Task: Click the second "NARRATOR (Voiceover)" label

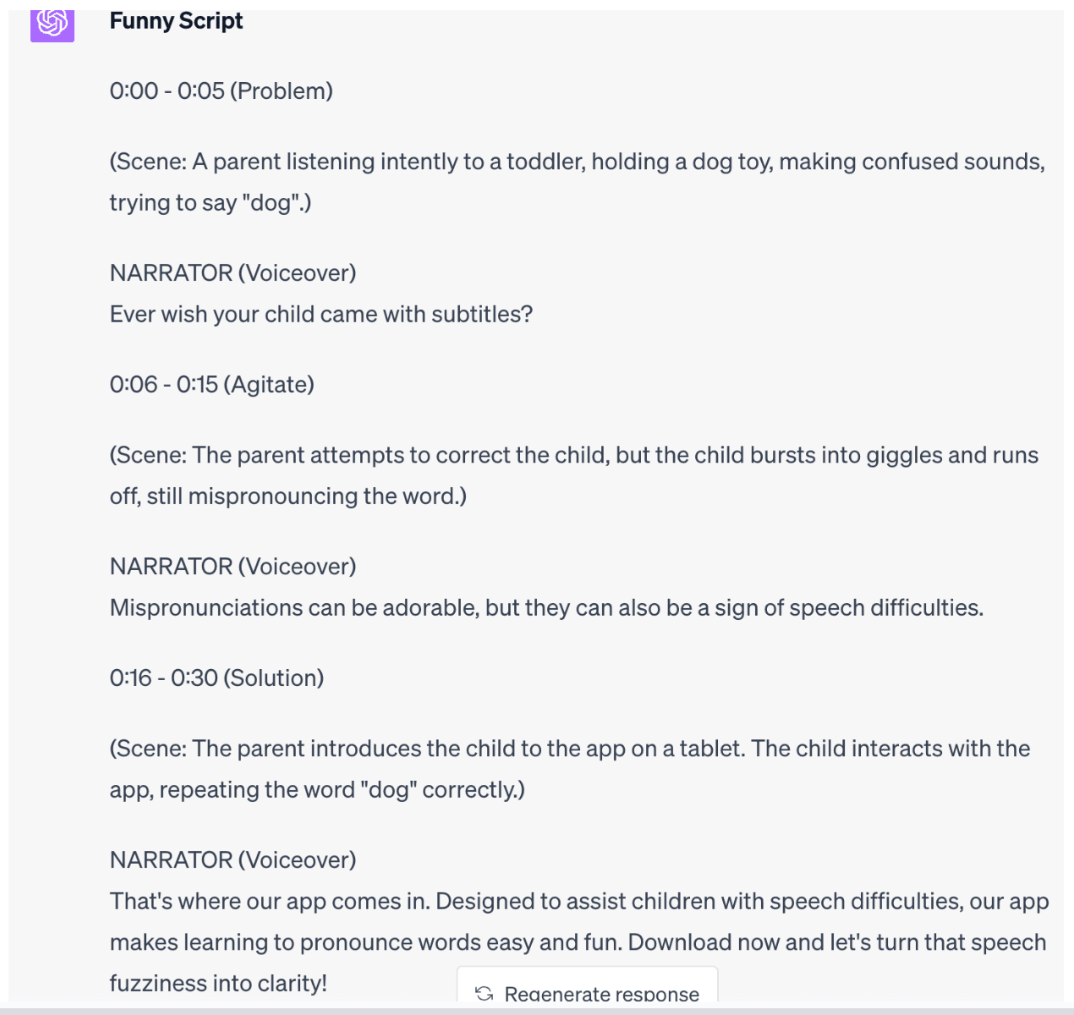Action: point(233,567)
